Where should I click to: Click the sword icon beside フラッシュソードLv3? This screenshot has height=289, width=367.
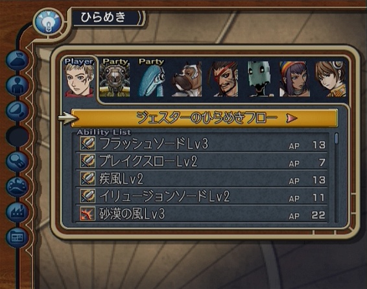pyautogui.click(x=88, y=144)
